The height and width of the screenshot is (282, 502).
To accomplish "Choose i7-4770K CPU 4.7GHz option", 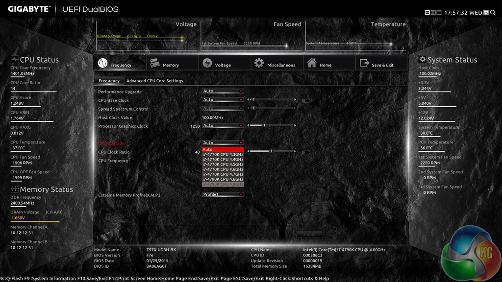I will click(x=223, y=174).
